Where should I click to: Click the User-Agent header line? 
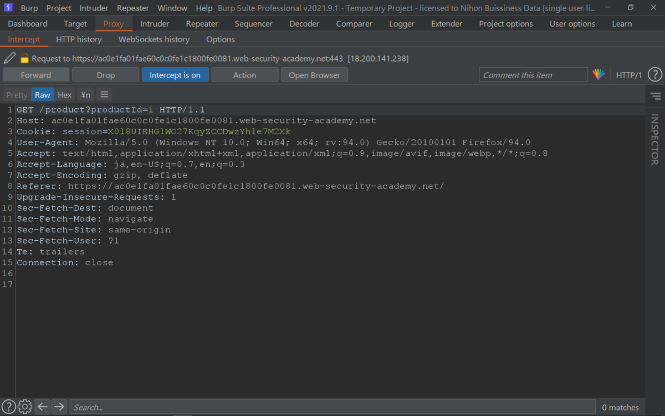click(x=274, y=143)
